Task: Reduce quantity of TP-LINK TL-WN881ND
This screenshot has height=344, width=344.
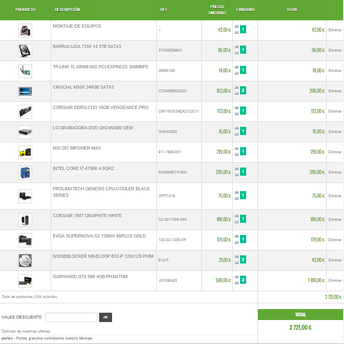Action: pos(236,73)
